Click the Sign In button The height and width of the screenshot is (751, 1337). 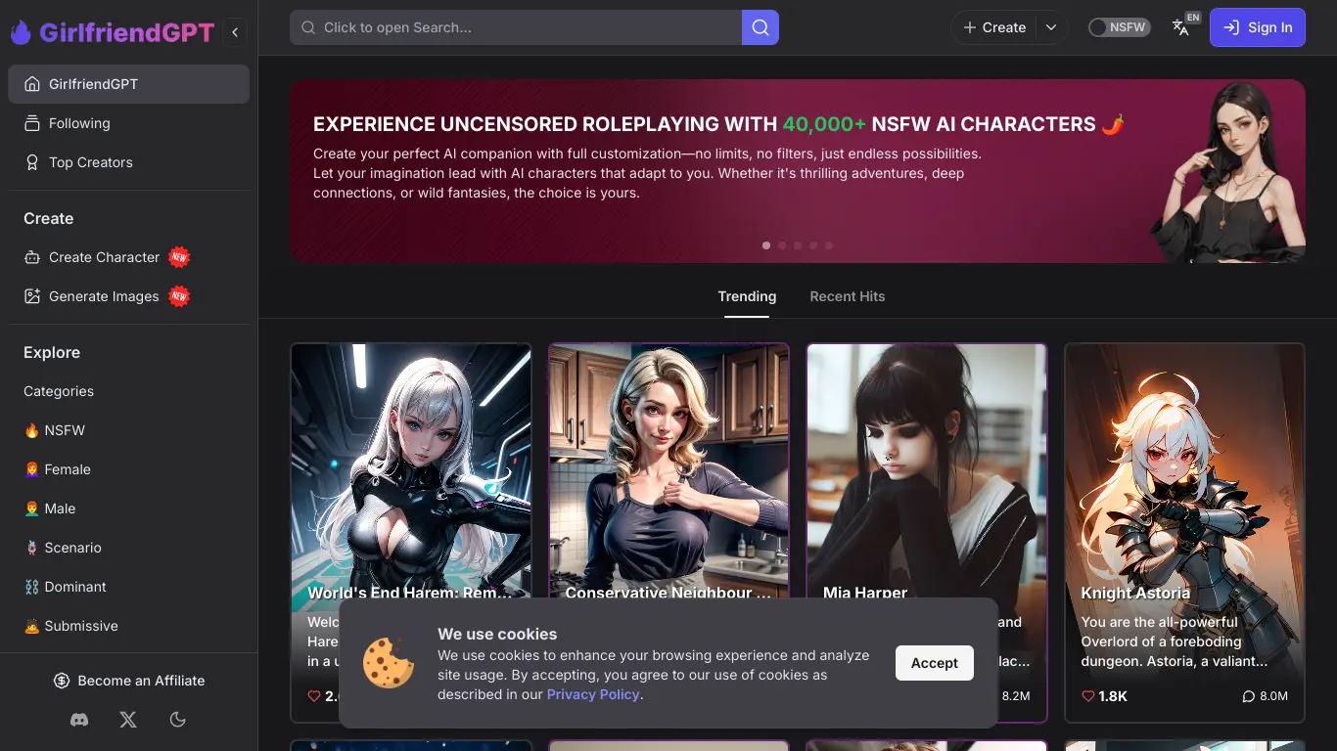point(1258,27)
